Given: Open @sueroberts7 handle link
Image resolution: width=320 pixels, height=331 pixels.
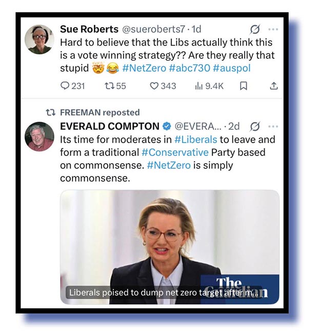Looking at the screenshot, I should 153,29.
